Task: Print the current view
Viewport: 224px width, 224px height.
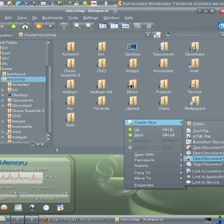Action: (64, 26)
